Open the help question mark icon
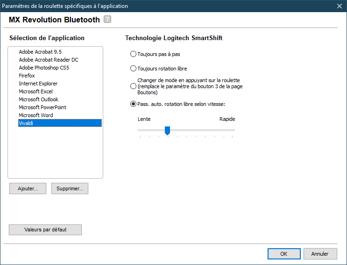347x265 pixels. click(x=107, y=19)
